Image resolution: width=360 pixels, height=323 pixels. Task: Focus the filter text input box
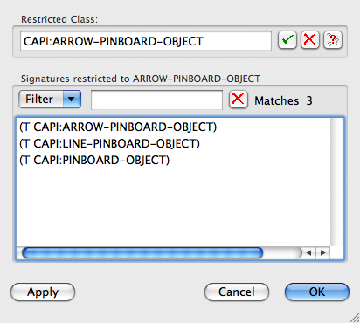point(156,100)
